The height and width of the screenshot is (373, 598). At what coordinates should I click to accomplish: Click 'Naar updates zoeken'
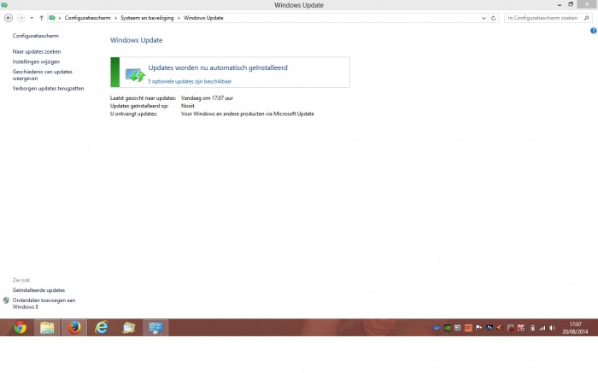tap(37, 51)
